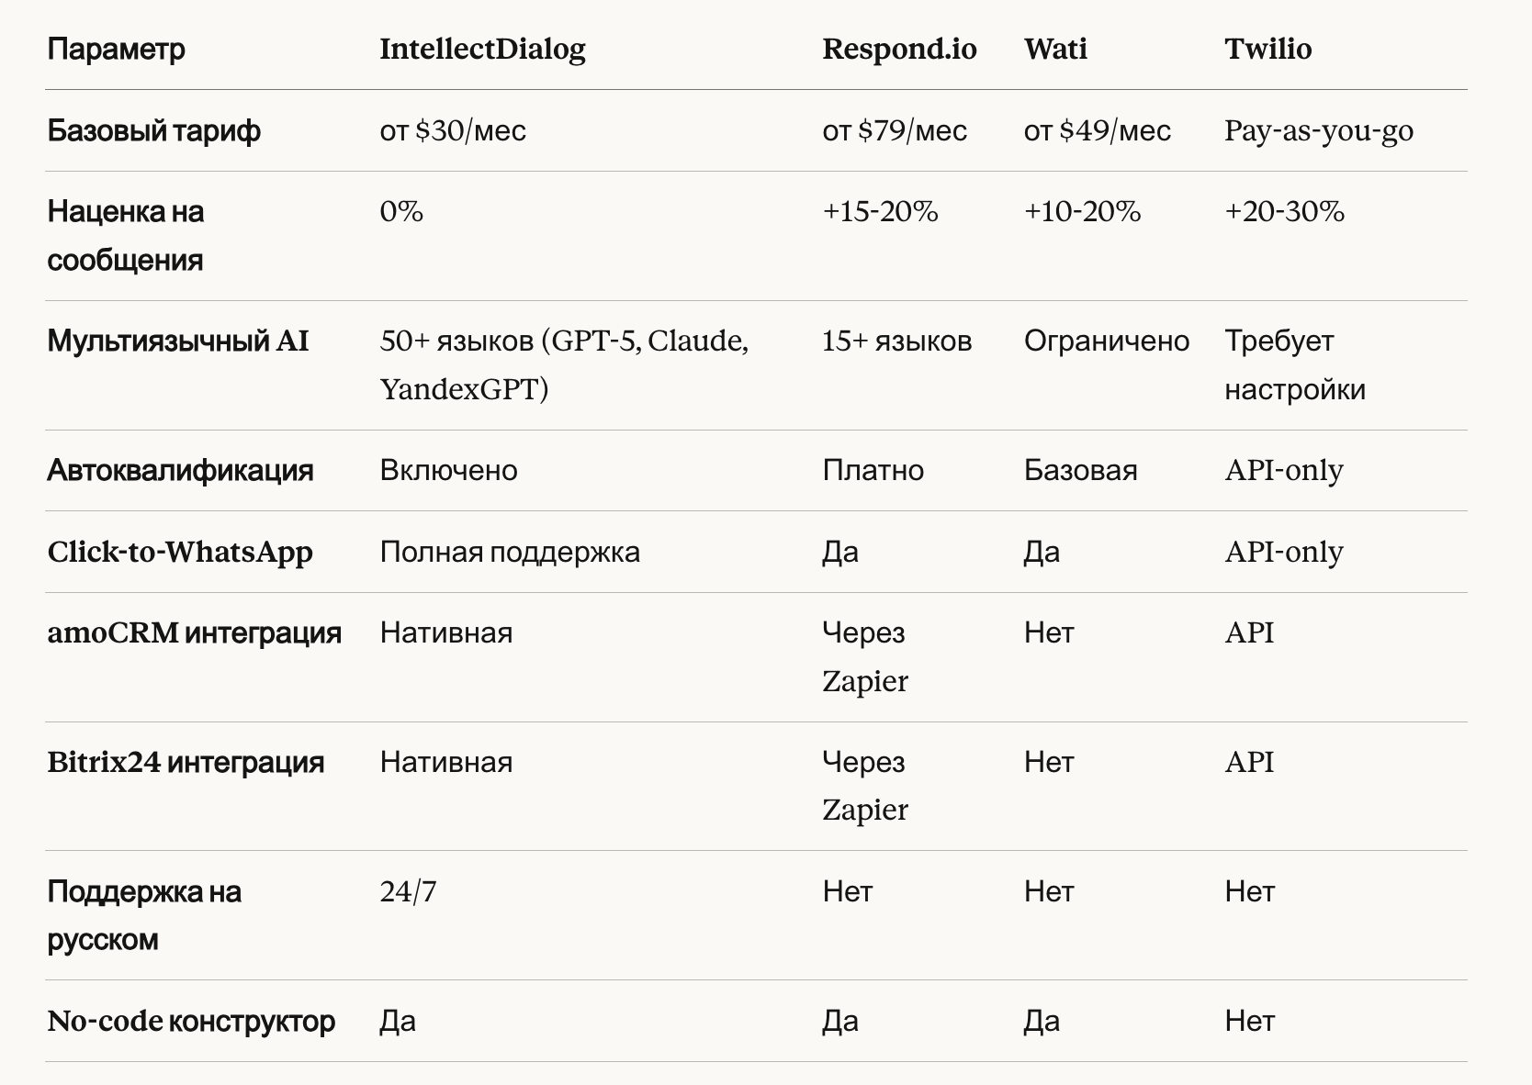Click the 24/7 Russian support cell
Screen dimensions: 1532x1085
408,891
